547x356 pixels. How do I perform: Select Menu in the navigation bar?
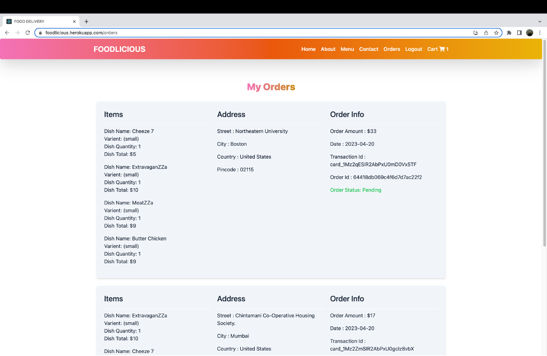[347, 49]
